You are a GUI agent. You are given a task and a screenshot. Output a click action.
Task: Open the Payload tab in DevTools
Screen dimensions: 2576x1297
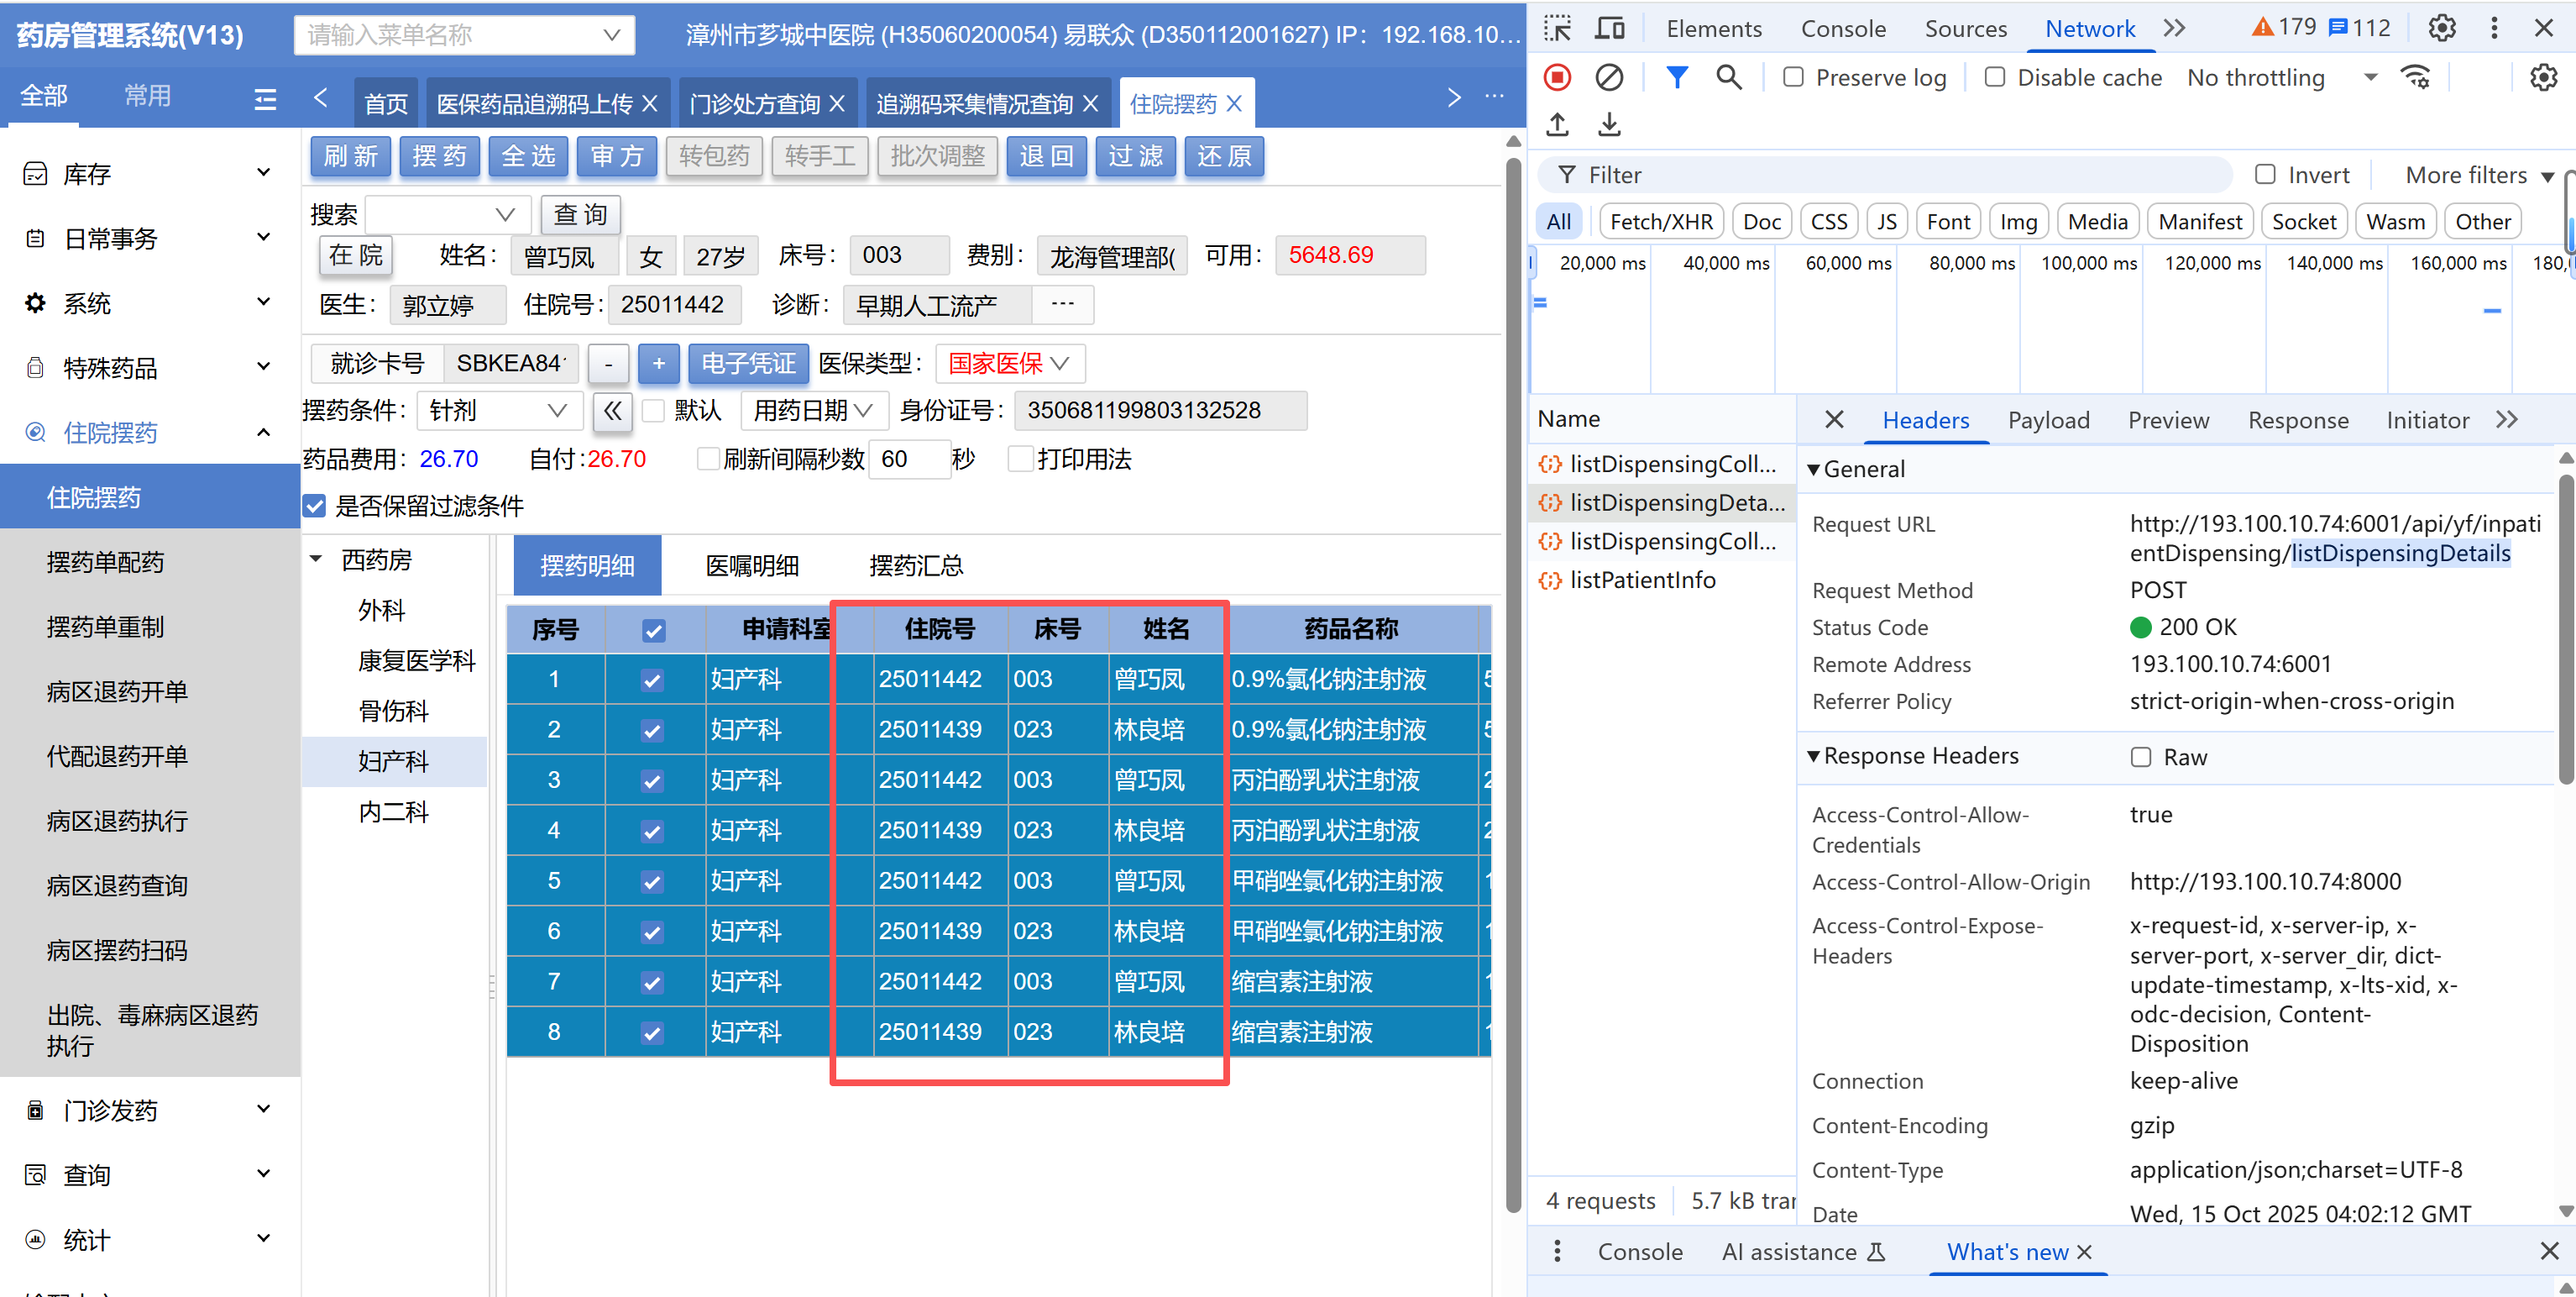pyautogui.click(x=2048, y=420)
